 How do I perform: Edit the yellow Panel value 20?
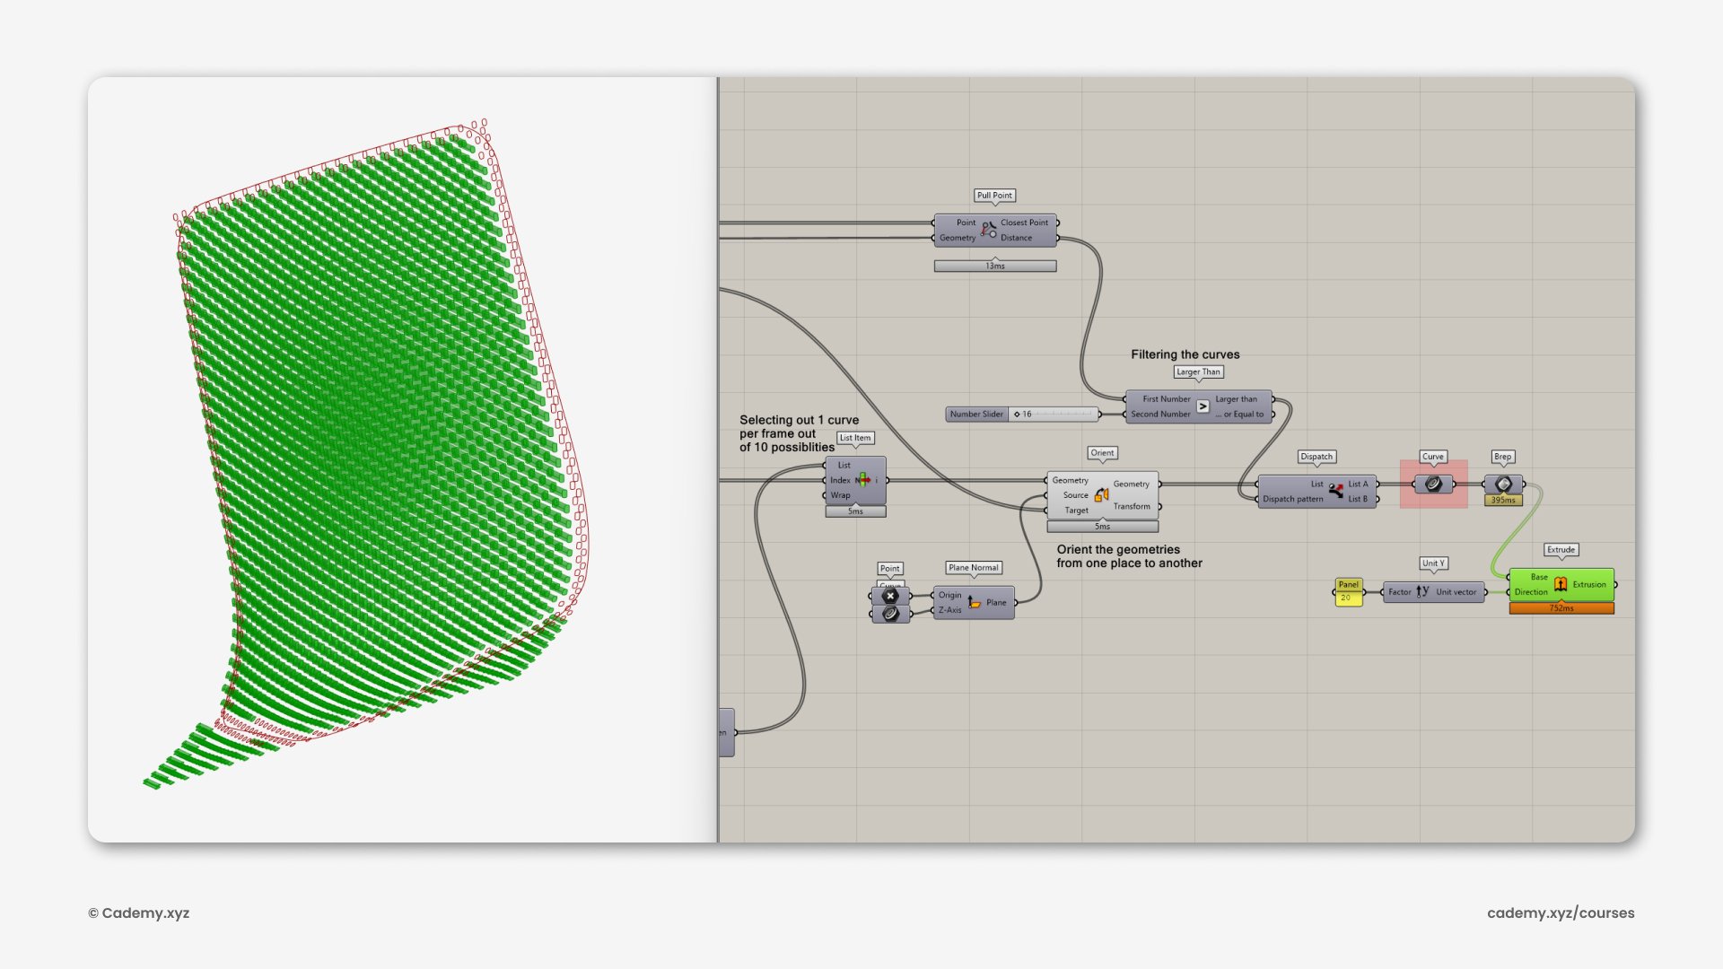click(x=1349, y=598)
